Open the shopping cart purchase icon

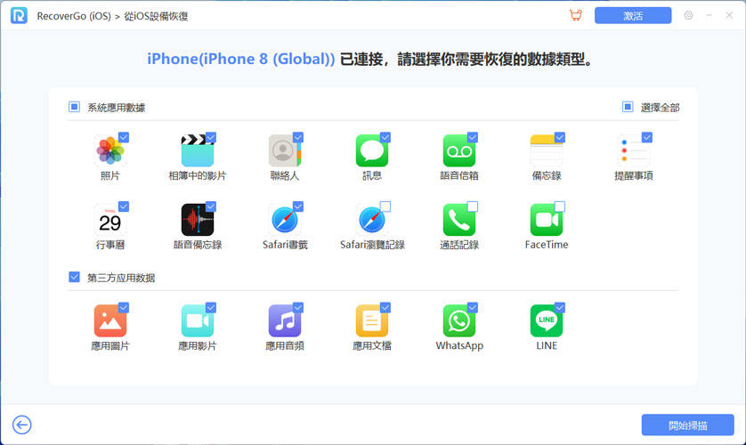[x=575, y=16]
